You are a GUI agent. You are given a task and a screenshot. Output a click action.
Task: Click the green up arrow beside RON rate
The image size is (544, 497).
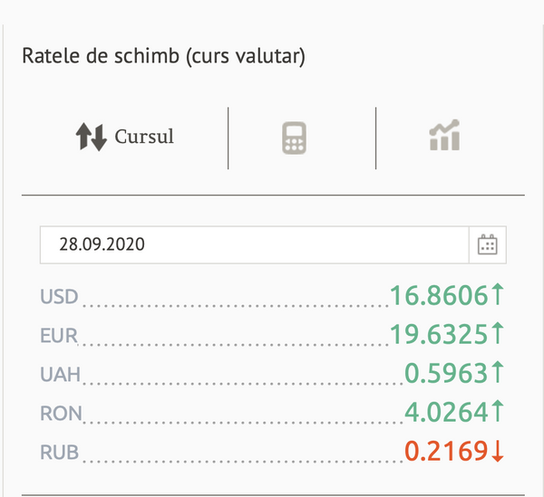point(498,411)
